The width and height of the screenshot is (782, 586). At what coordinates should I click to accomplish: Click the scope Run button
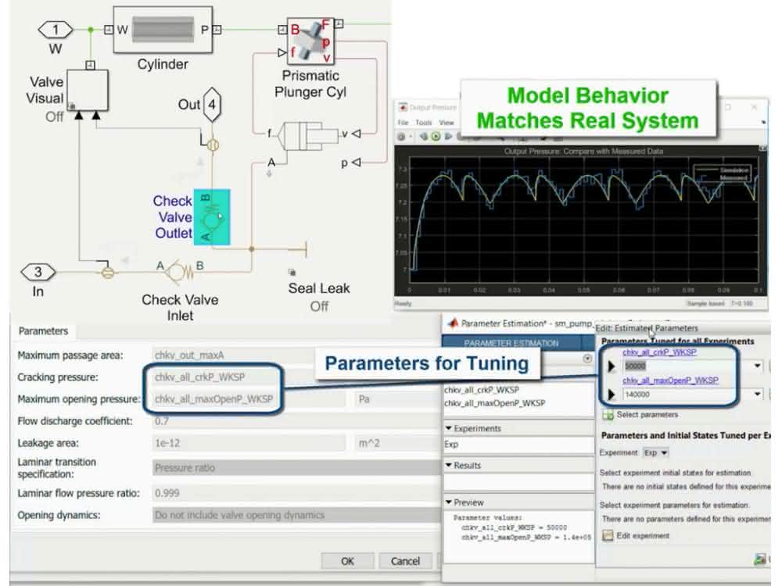(436, 136)
